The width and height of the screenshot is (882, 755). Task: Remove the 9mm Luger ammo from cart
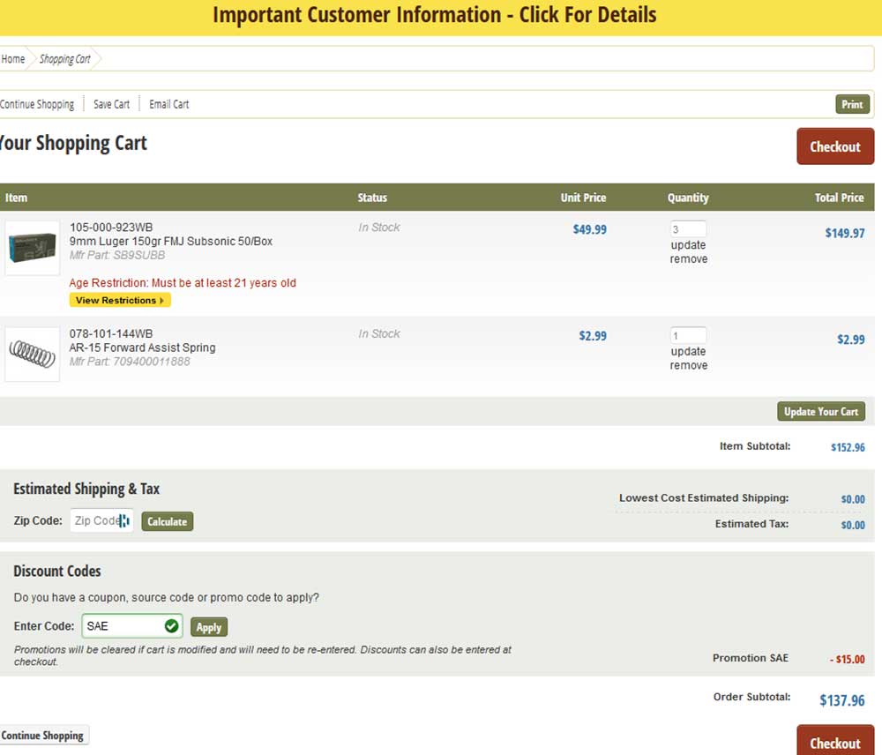[688, 259]
